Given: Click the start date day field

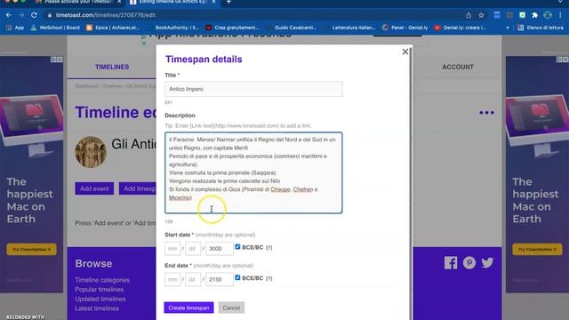Looking at the screenshot, I should [x=193, y=249].
